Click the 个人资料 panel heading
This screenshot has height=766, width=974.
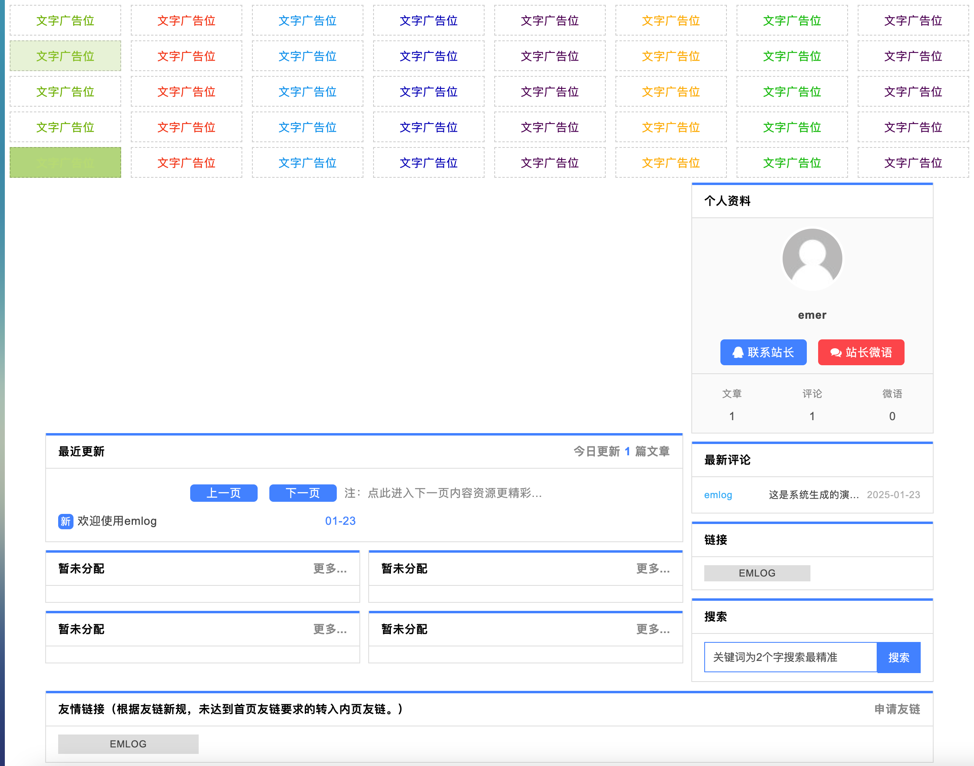727,200
